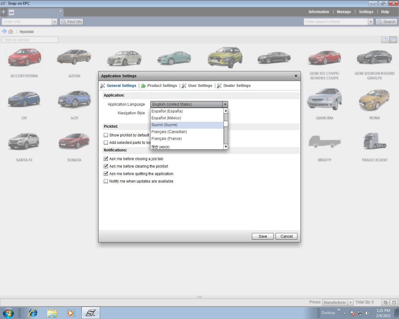Screen dimensions: 399x319
Task: Enable Show picklist by default checkbox
Action: pos(106,135)
